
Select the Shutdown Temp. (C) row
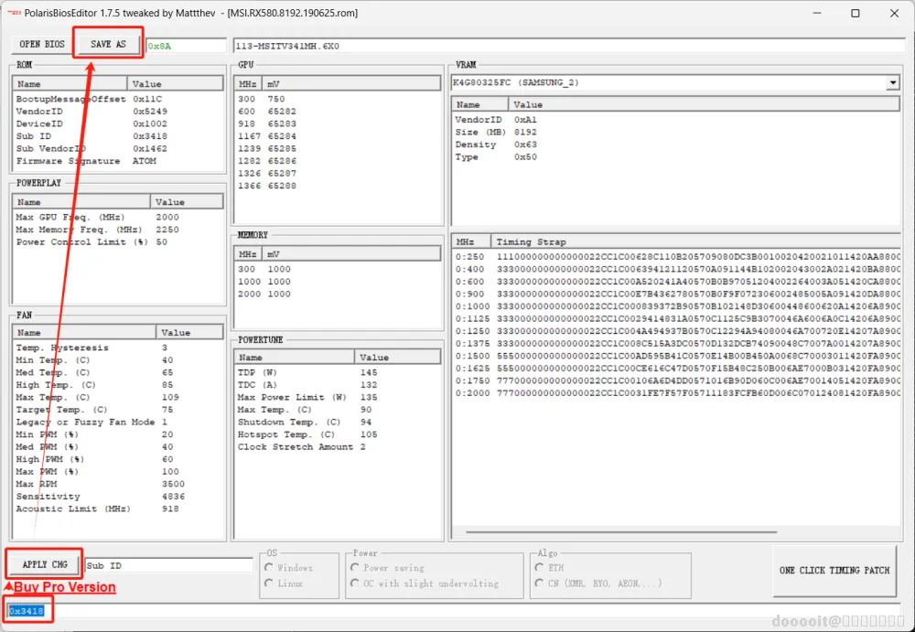pos(338,422)
